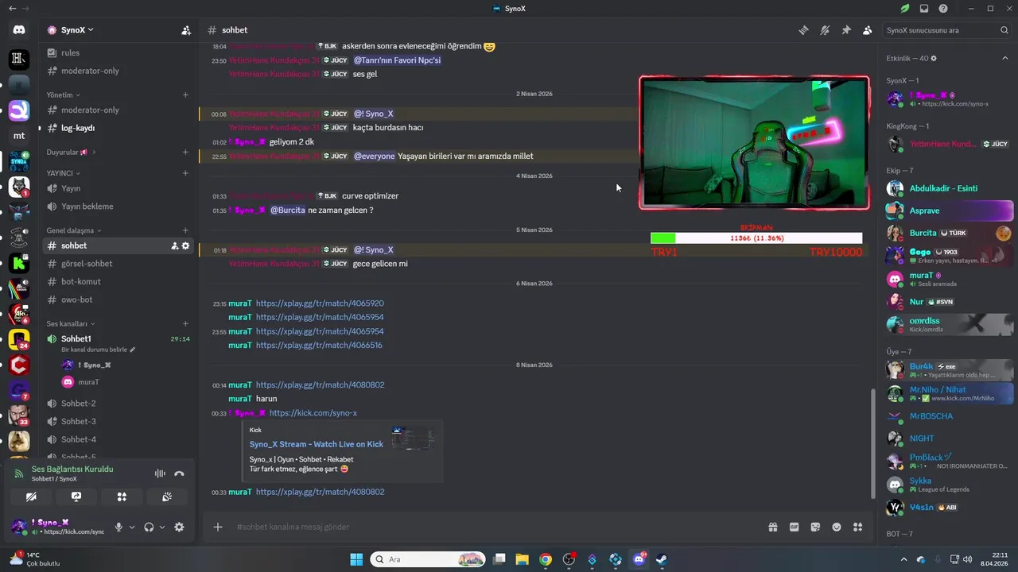
Task: Toggle channel notification bell in header
Action: 826,30
